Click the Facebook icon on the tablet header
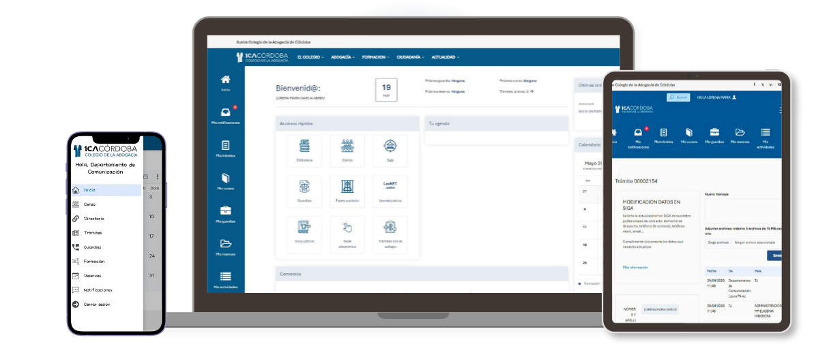This screenshot has height=344, width=827. [755, 84]
